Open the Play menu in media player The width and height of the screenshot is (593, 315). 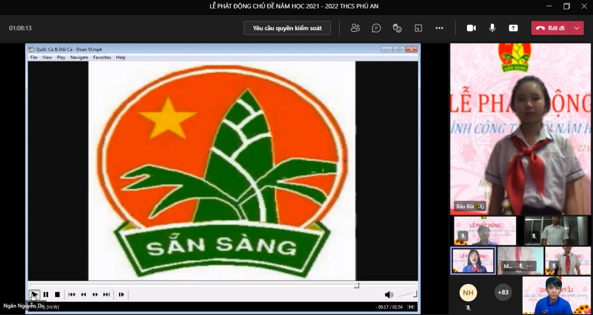click(61, 57)
